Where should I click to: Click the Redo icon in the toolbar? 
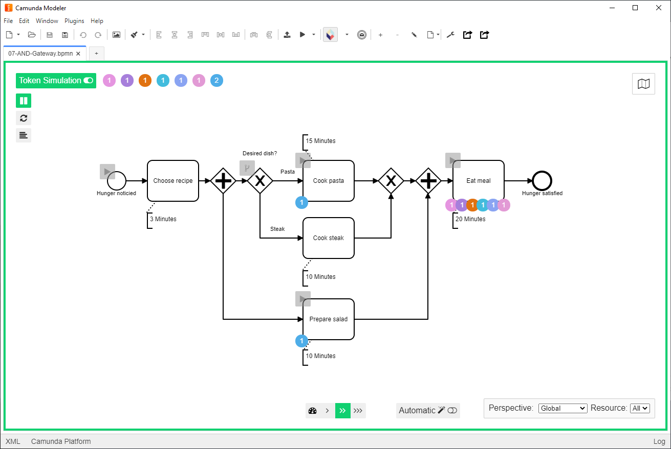pos(97,34)
